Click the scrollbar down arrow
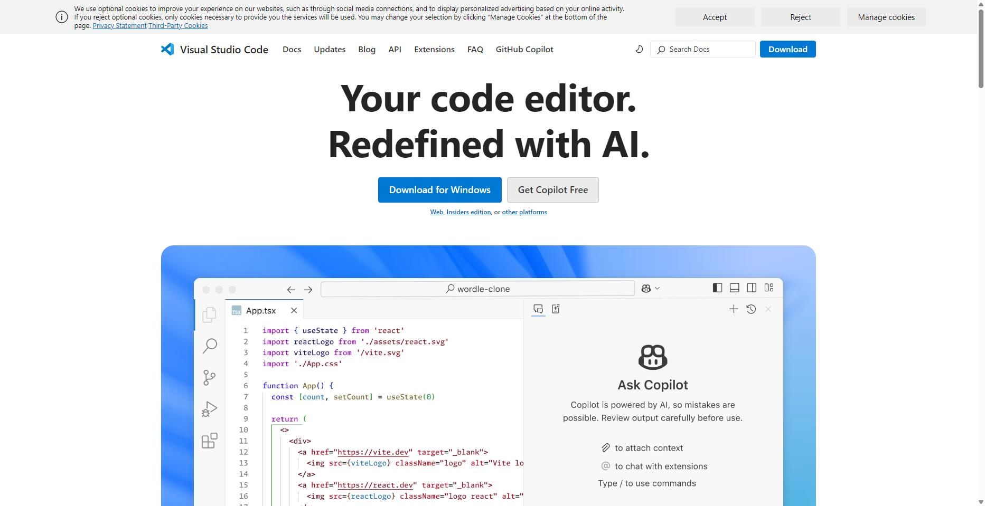This screenshot has height=506, width=985. click(981, 502)
